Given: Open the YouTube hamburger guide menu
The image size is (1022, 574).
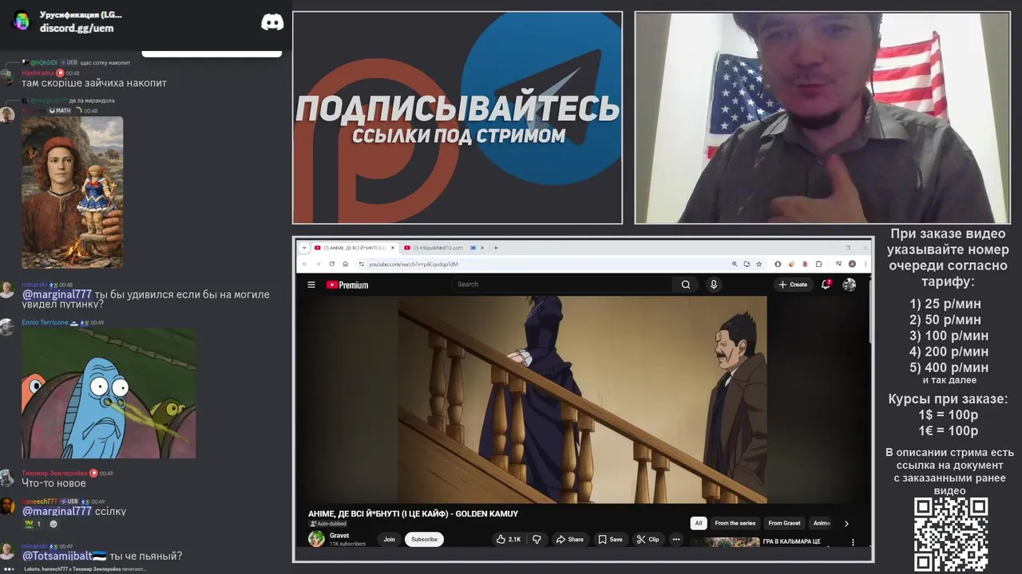Looking at the screenshot, I should 311,285.
